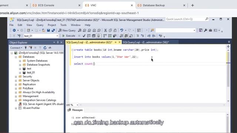Click Object Explorer Refresh icon
Screen dimensions: 237x133
click(45, 48)
